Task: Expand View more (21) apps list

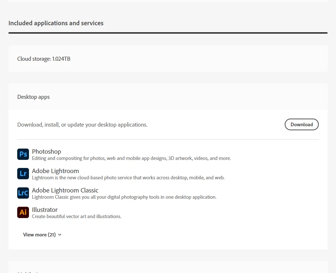Action: point(42,235)
